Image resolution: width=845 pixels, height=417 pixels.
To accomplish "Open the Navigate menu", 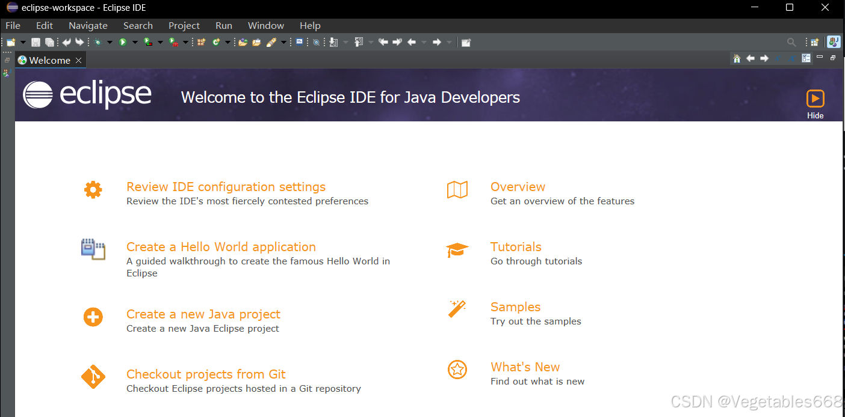I will pos(88,25).
